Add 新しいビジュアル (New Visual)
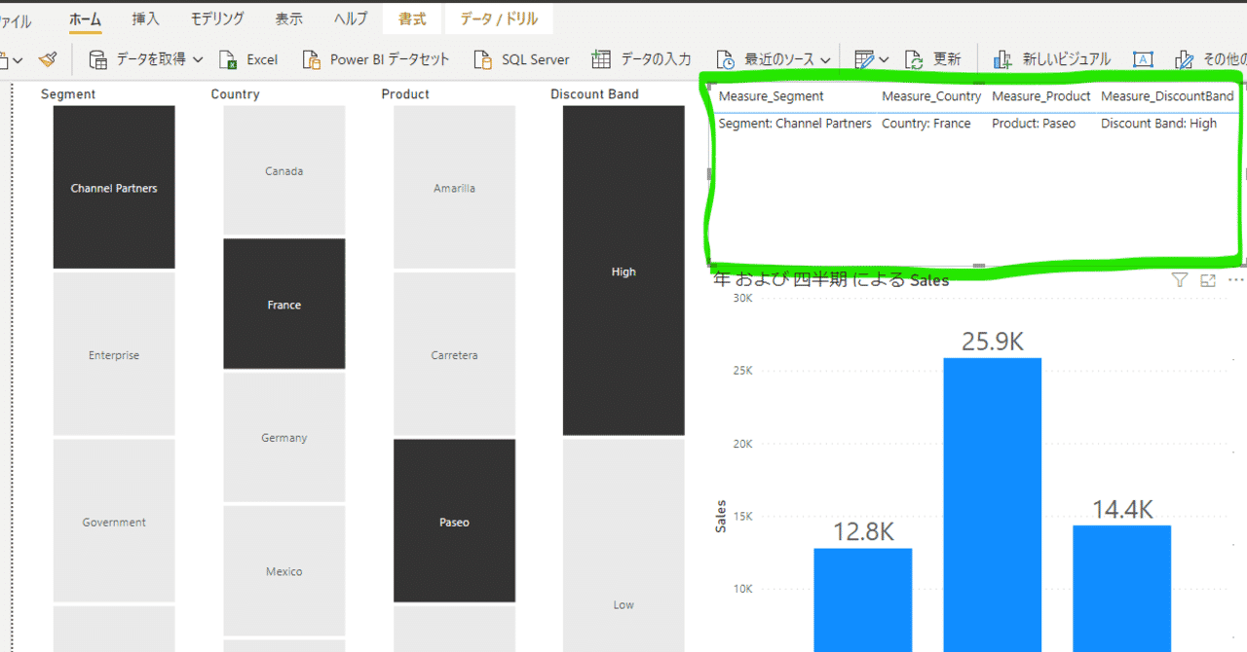1247x652 pixels. click(x=1051, y=59)
